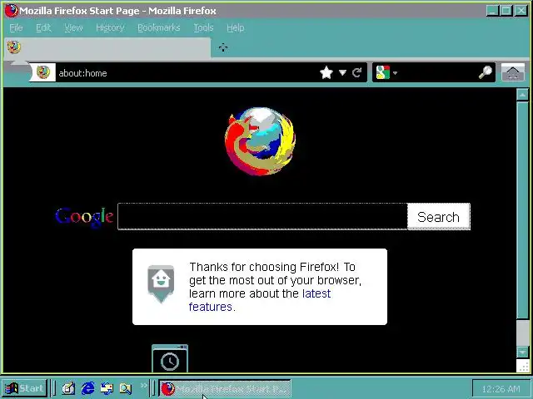Click the taskbar clock showing 12:26 AM
533x399 pixels.
(501, 389)
